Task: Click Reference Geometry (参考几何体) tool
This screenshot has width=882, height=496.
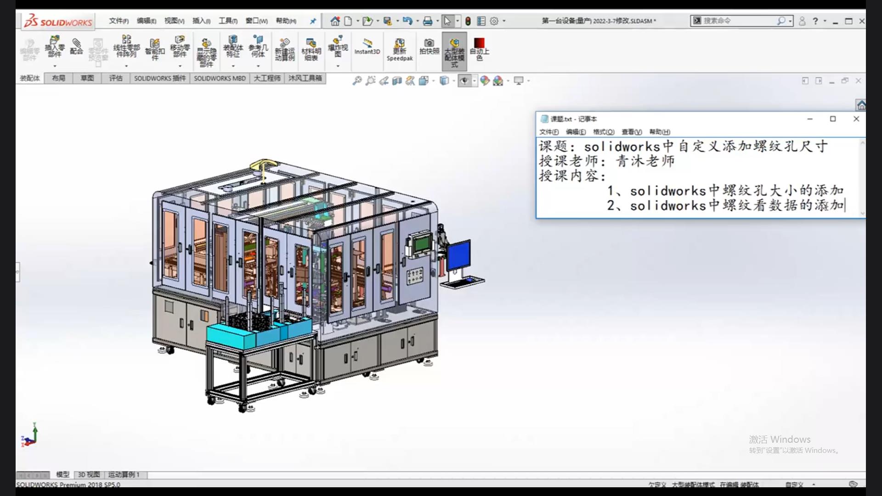Action: click(x=258, y=46)
